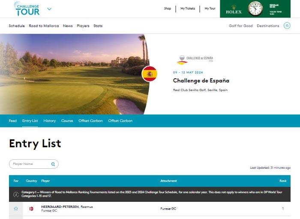Screen dimensions: 300x219
Task: Click the Challenge Tour logo
Action: (x=27, y=9)
